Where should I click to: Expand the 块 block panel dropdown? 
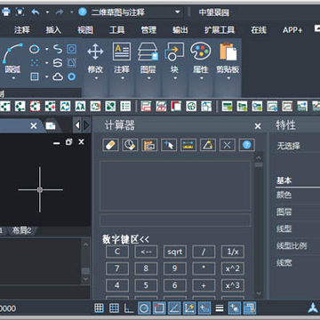tap(175, 78)
